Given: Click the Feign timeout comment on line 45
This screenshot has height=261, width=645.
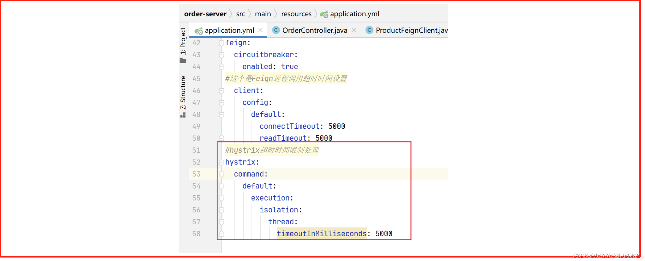Looking at the screenshot, I should pyautogui.click(x=286, y=79).
